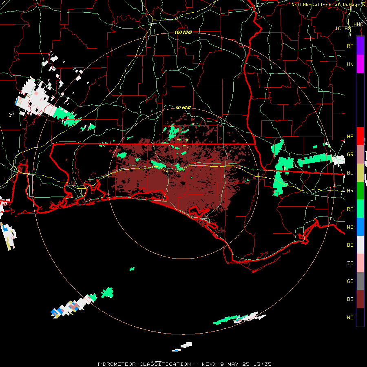367x367 pixels.
Task: Click the "WS" legend label
Action: coord(350,227)
